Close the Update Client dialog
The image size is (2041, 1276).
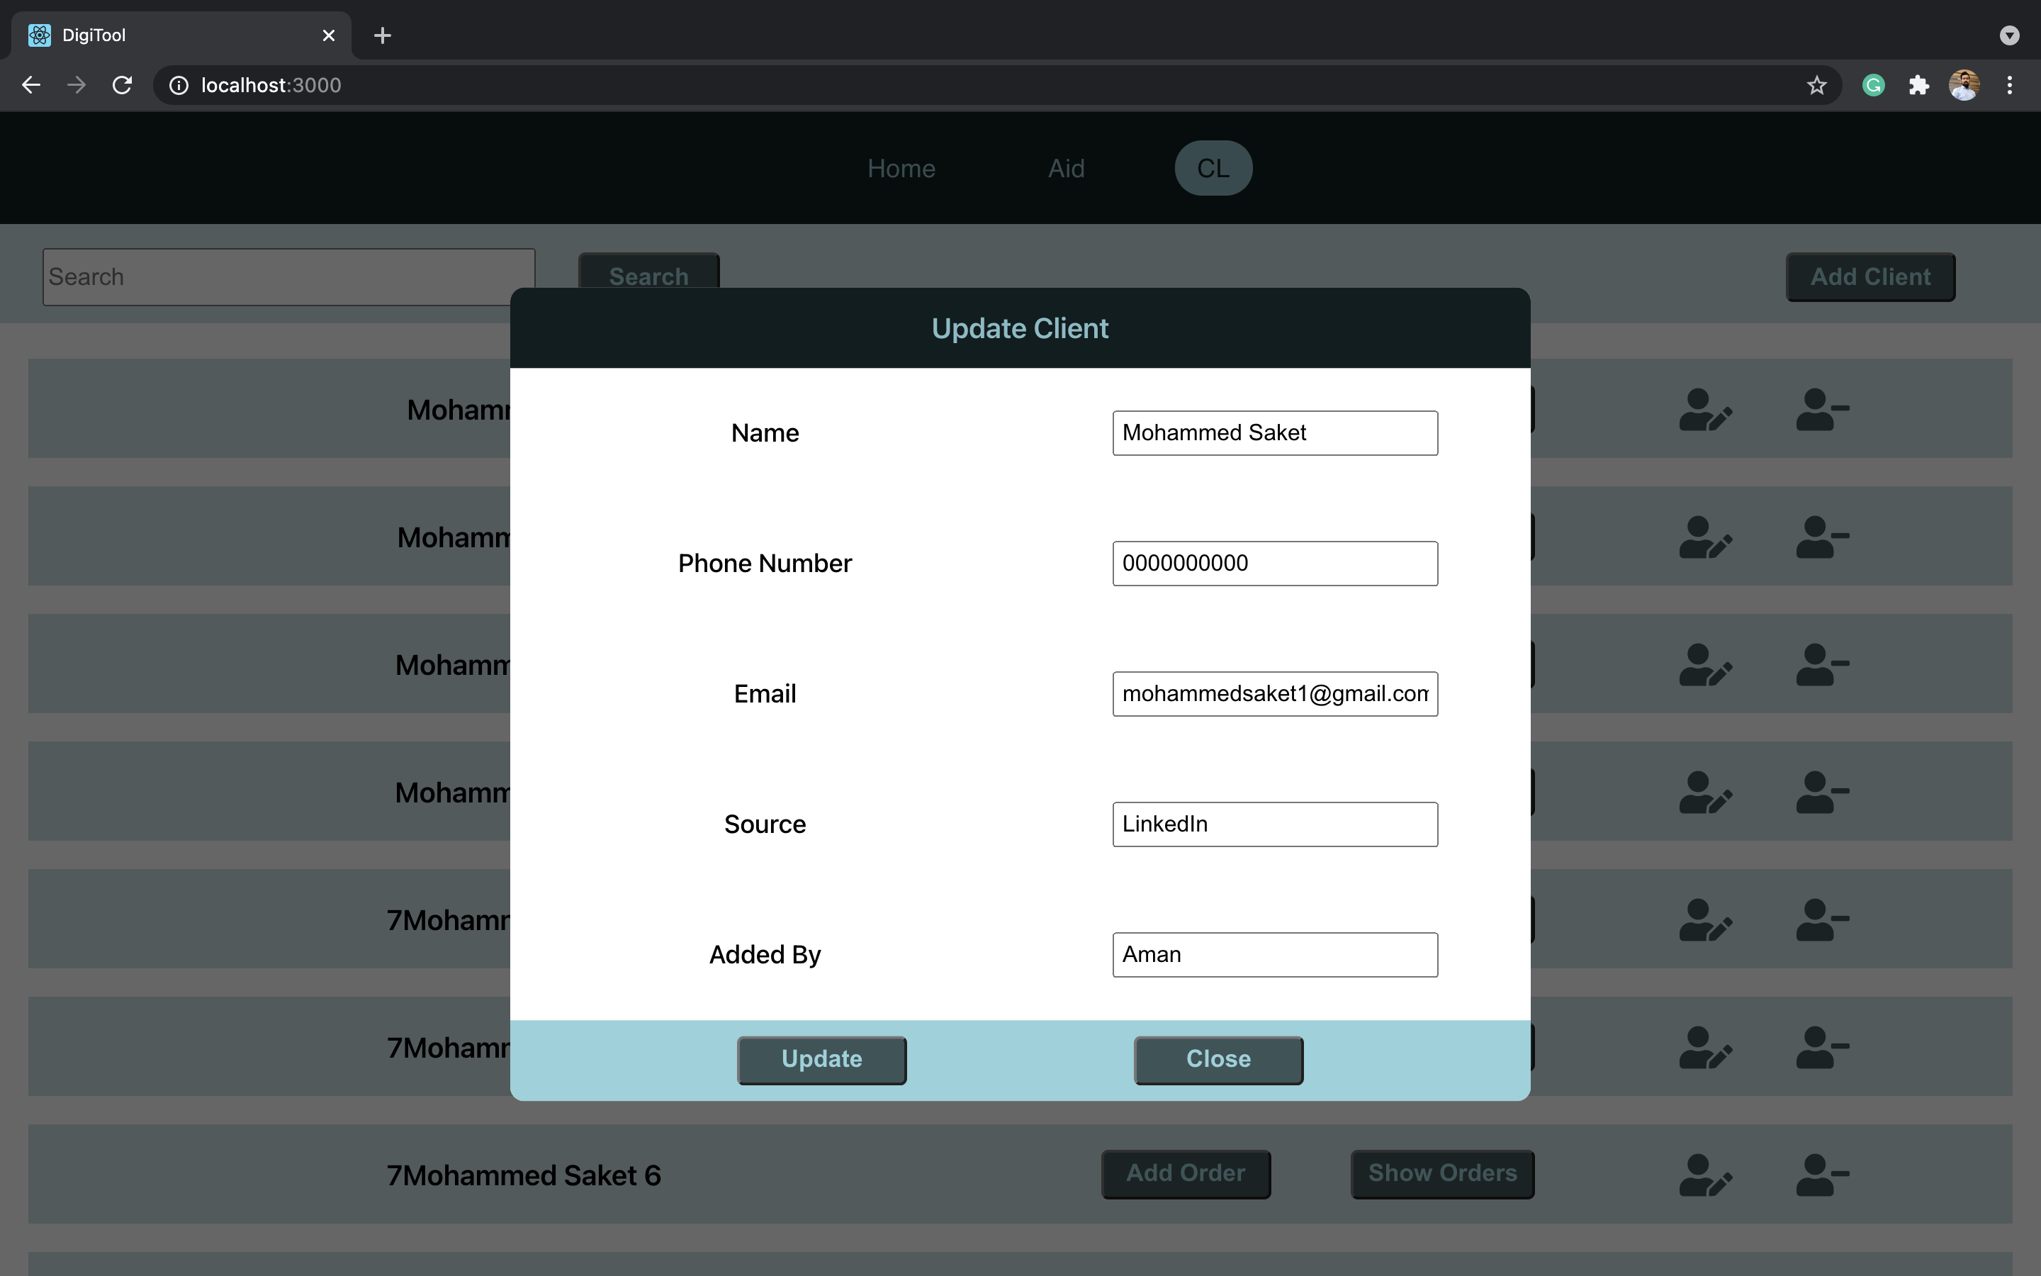1217,1059
